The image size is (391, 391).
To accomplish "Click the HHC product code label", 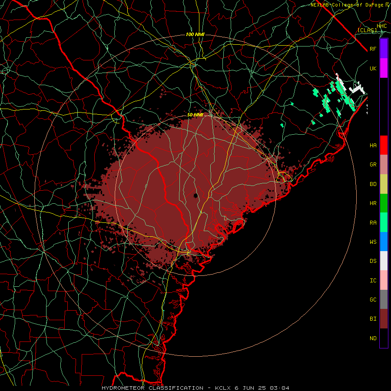I will [381, 26].
